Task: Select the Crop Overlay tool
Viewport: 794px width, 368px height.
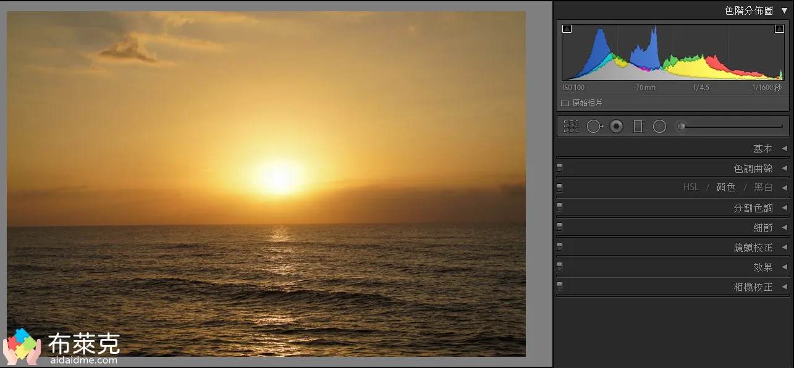Action: [x=571, y=127]
